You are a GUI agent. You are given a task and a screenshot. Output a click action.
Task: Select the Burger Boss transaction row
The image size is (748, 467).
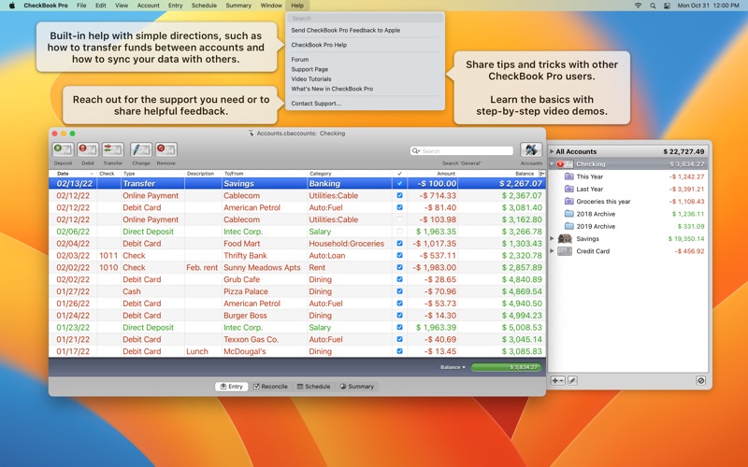click(297, 316)
